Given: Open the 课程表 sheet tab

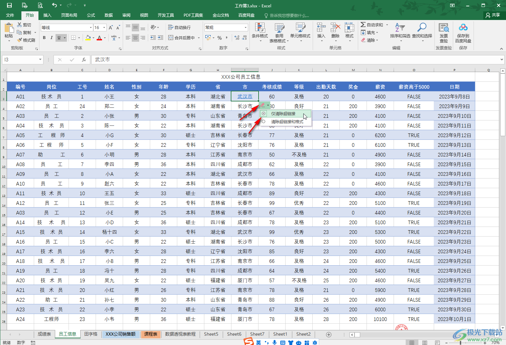Looking at the screenshot, I should tap(151, 334).
